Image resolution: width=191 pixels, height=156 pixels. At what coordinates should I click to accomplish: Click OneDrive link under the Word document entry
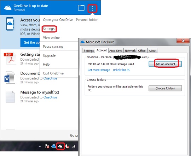point(50,78)
